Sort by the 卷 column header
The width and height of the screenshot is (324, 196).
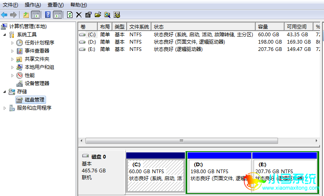pyautogui.click(x=88, y=27)
